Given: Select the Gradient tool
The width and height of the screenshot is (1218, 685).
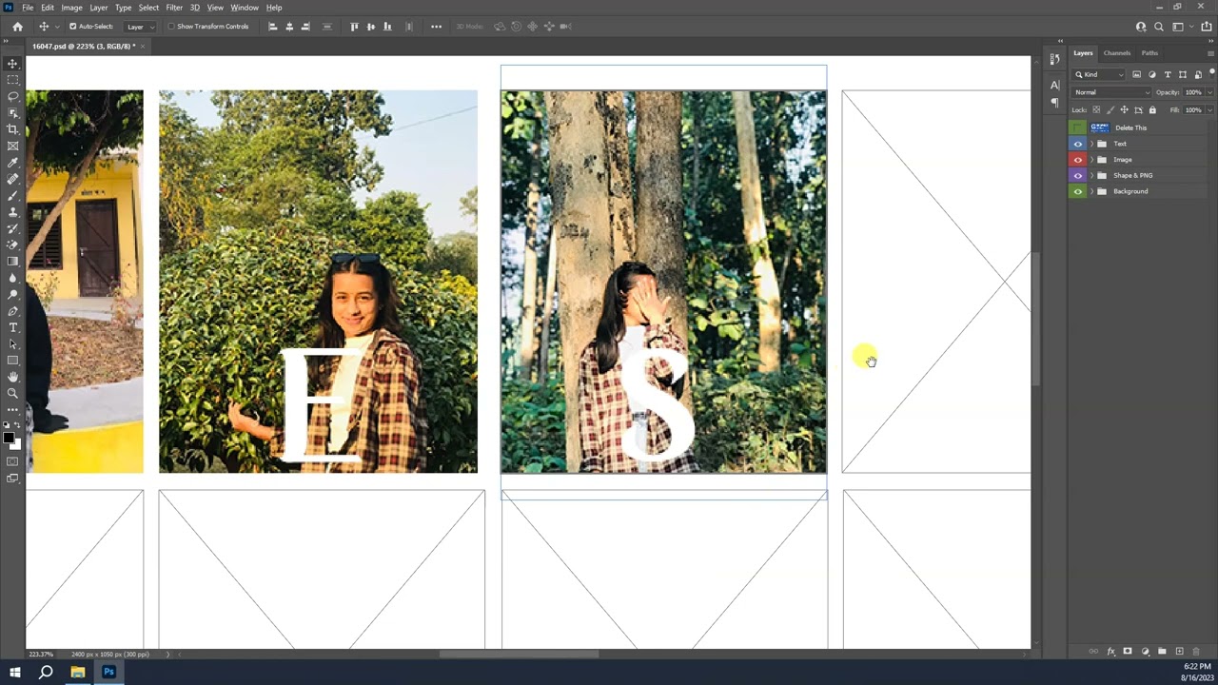Looking at the screenshot, I should point(12,261).
